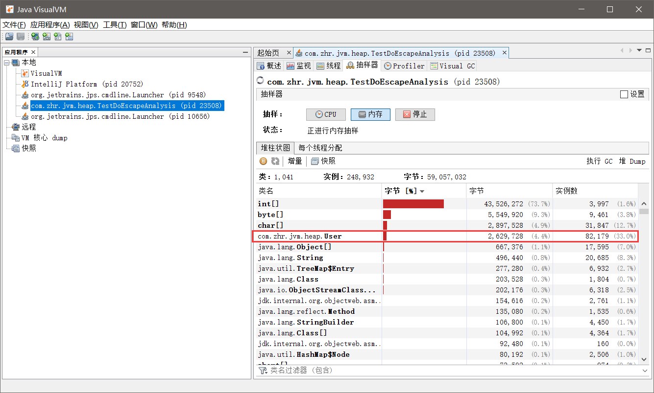
Task: Select the Launcher (pid 10656) process
Action: [x=120, y=116]
